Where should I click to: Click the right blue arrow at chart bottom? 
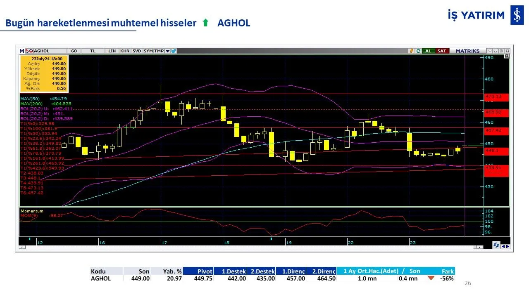(x=508, y=246)
